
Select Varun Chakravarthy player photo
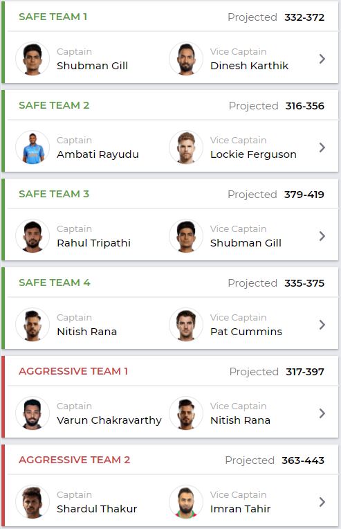pos(33,413)
